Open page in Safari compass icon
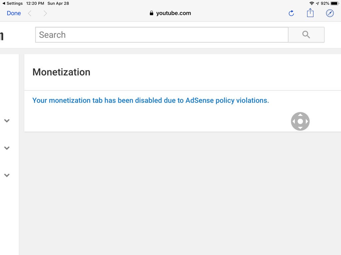The width and height of the screenshot is (341, 255). click(x=330, y=13)
